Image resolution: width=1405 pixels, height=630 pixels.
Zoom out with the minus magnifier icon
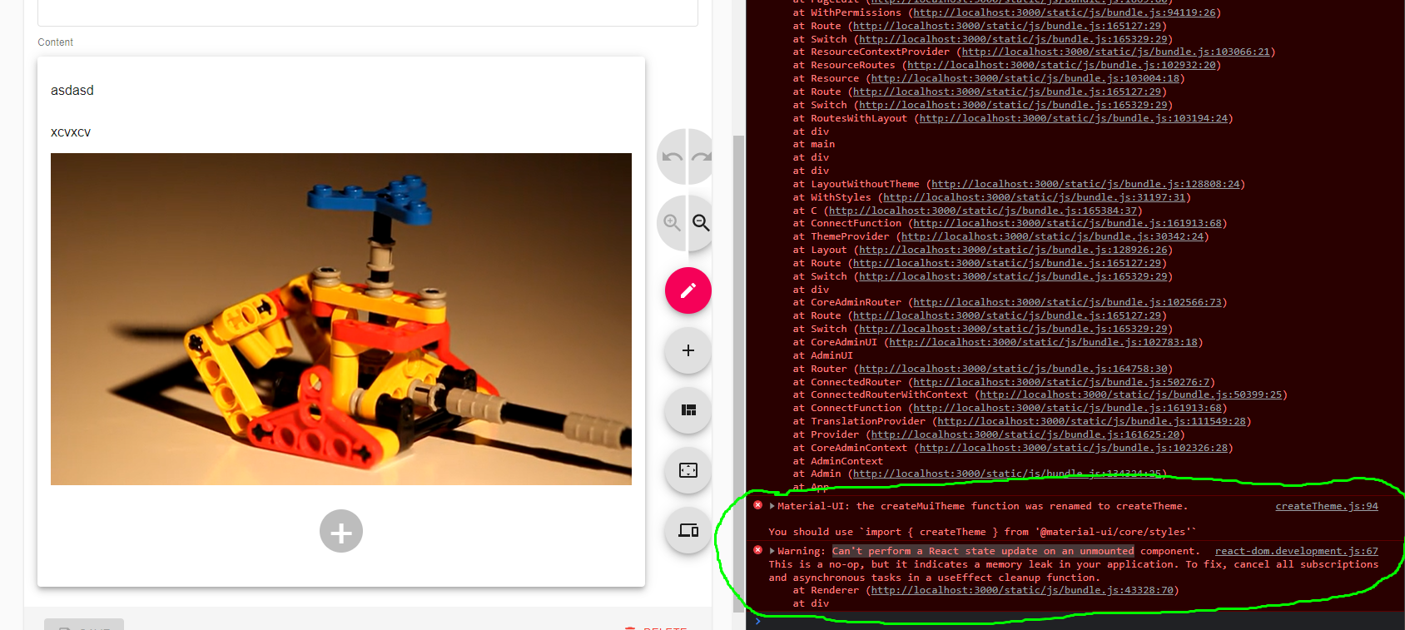(x=702, y=223)
